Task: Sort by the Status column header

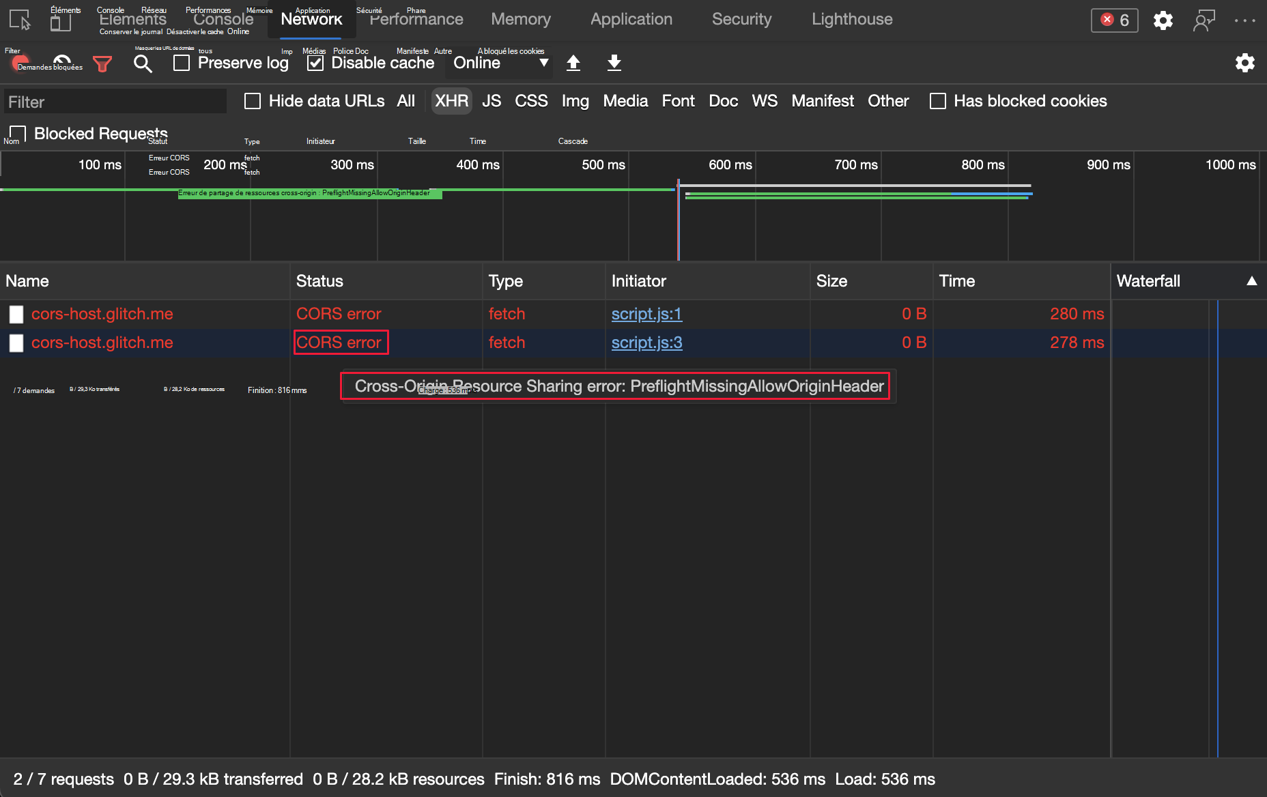Action: pos(386,281)
